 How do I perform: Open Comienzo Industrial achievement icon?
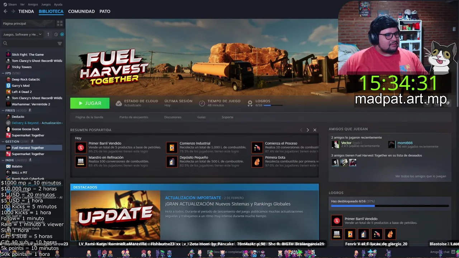click(172, 147)
